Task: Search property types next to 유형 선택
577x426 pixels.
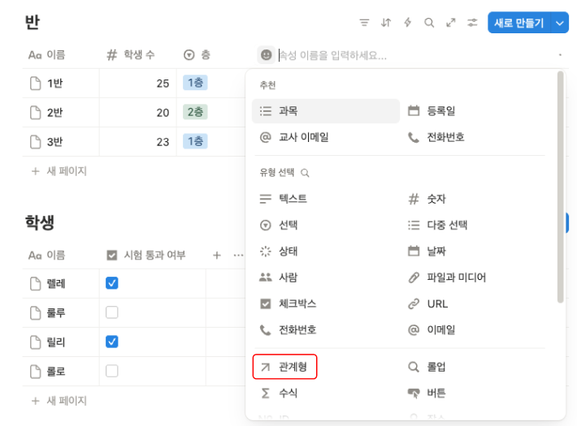Action: click(x=305, y=173)
